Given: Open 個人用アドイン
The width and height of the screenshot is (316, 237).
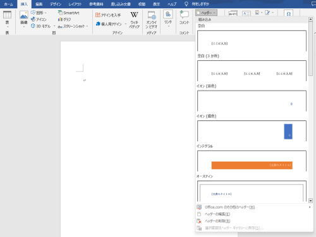Looking at the screenshot, I should click(109, 24).
